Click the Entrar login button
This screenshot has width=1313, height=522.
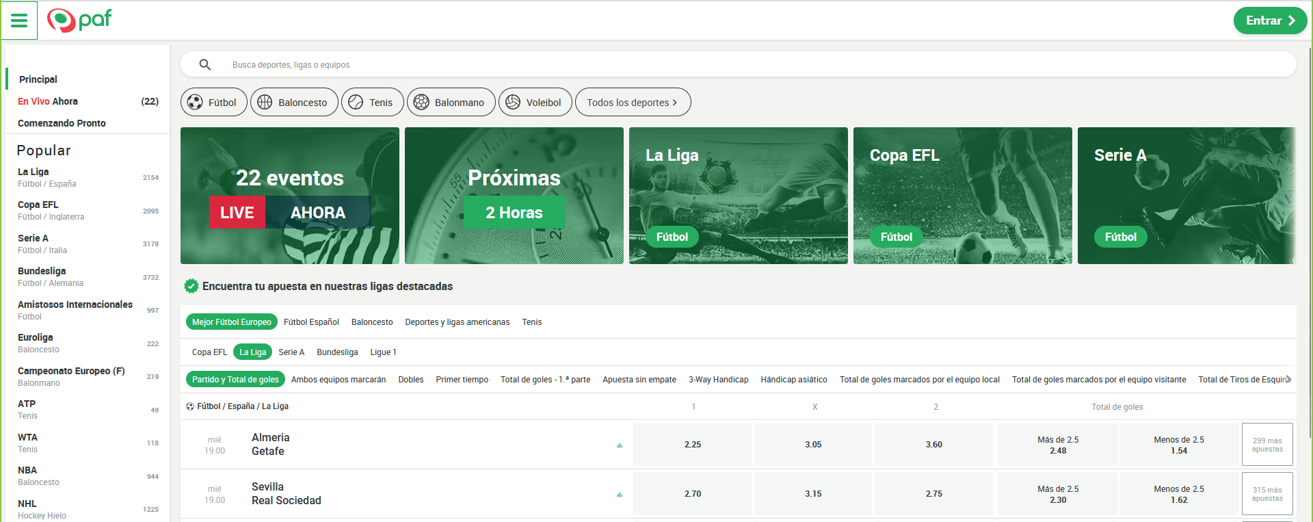(x=1270, y=21)
